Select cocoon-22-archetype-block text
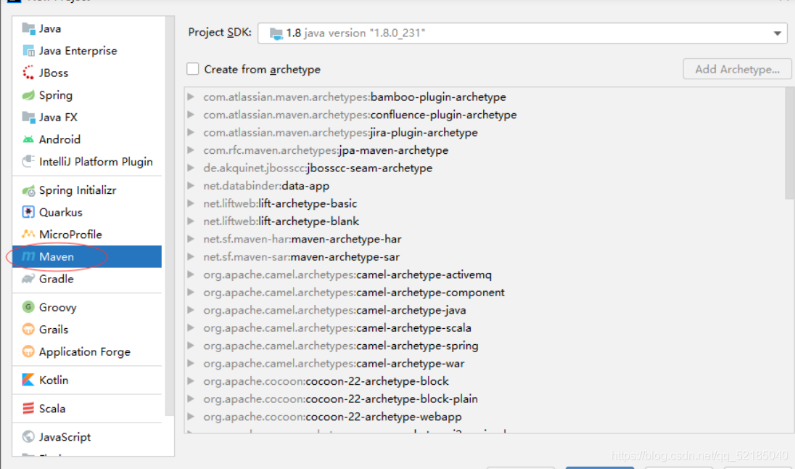 click(x=377, y=381)
